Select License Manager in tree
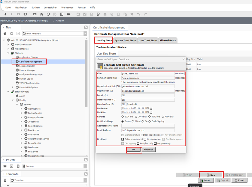Viewport: 252px width, 187px height. pos(27,70)
